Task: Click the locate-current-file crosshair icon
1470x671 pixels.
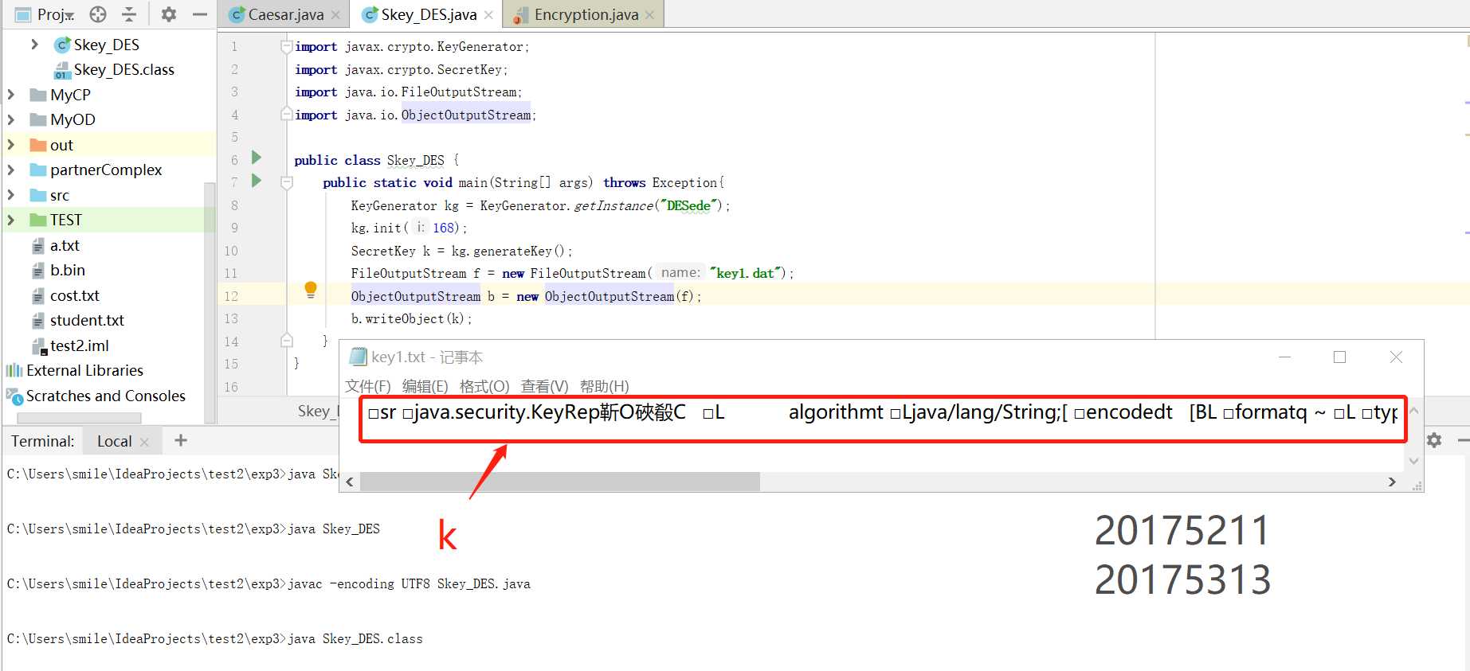Action: click(x=98, y=14)
